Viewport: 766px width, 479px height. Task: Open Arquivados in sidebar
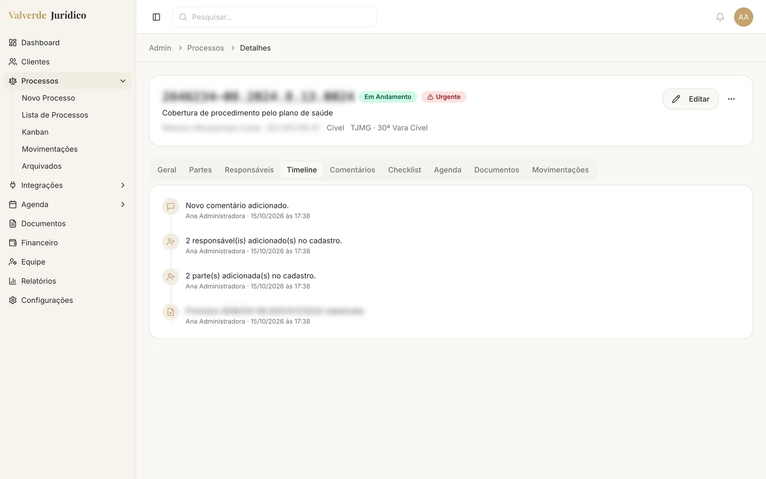(42, 166)
